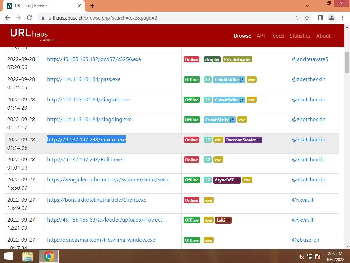Click the PrivateLoader tag
This screenshot has height=263, width=350.
237,59
